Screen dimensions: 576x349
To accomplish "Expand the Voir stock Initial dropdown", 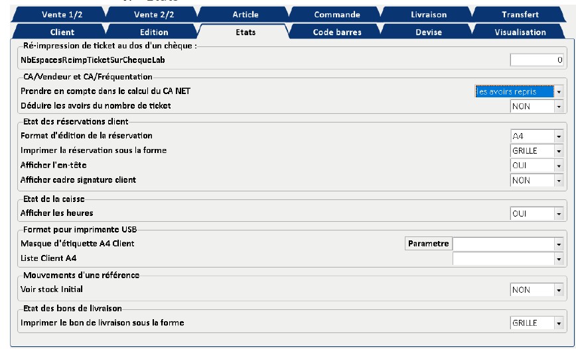I will 559,290.
